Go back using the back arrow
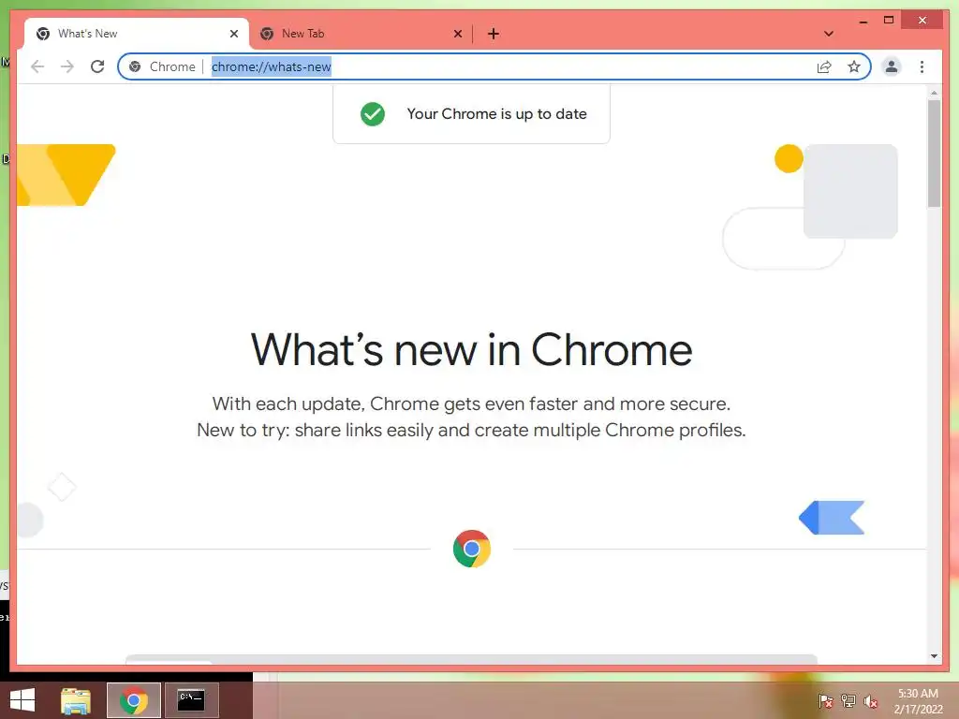The height and width of the screenshot is (719, 959). pyautogui.click(x=37, y=66)
